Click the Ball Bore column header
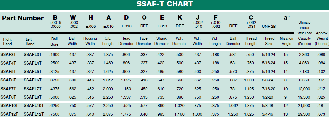 click(x=54, y=41)
